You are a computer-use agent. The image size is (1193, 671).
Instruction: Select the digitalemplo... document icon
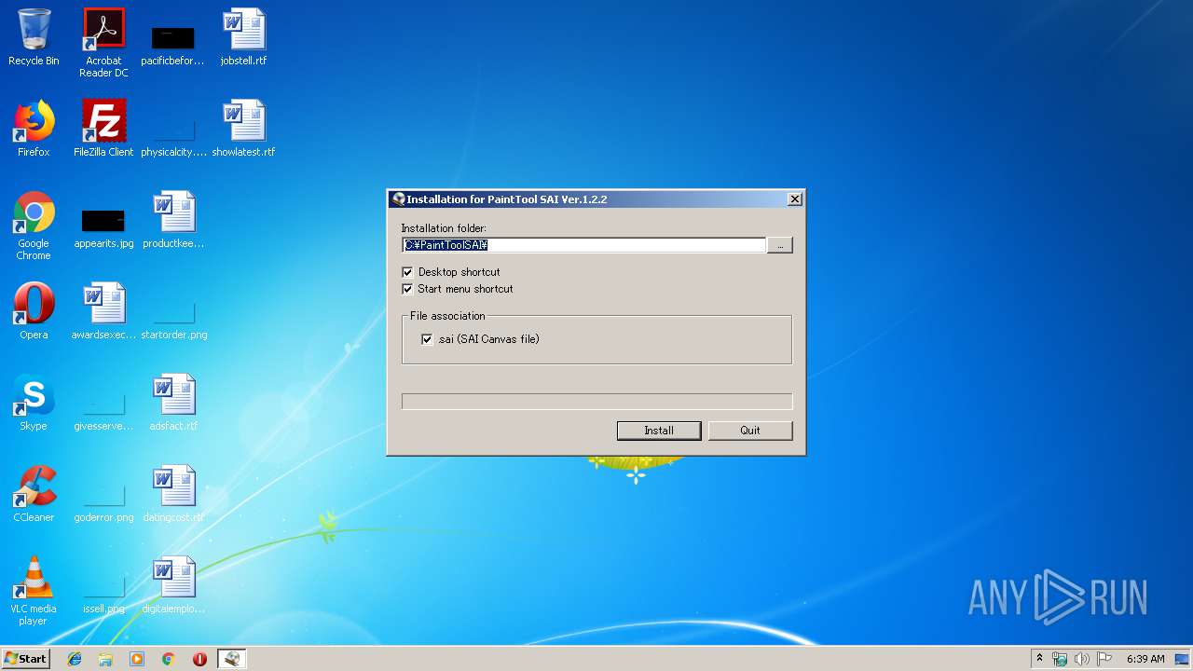(x=173, y=585)
